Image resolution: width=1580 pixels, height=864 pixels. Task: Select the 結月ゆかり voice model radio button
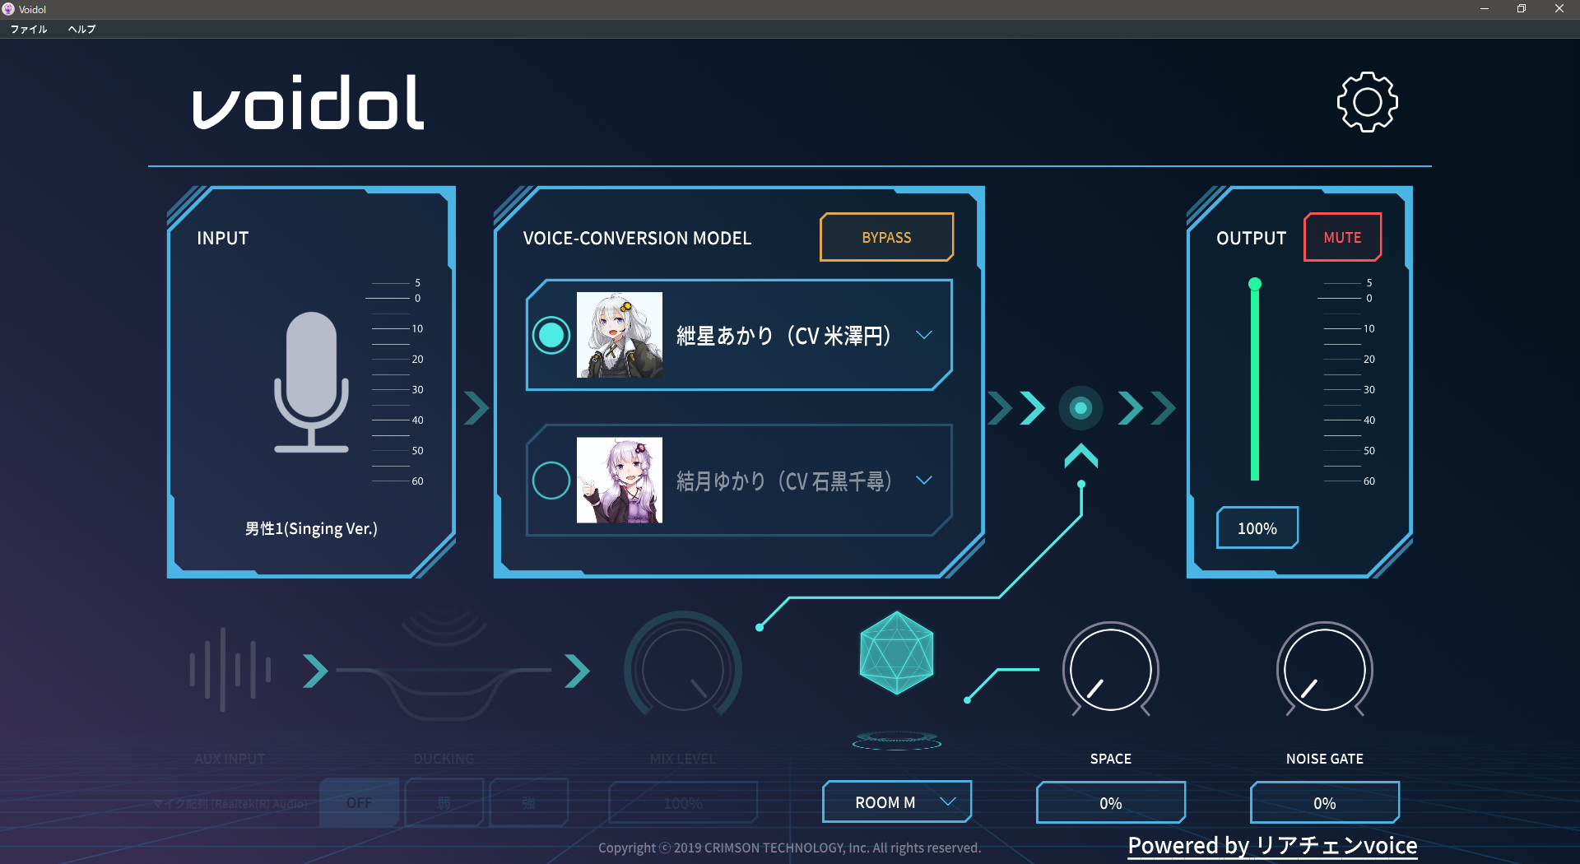point(551,481)
